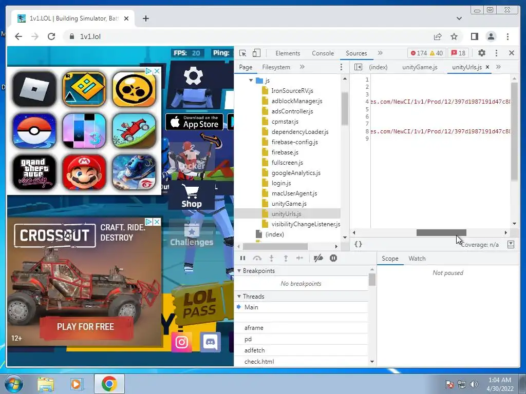
Task: Open the Challenges calendar button
Action: (x=192, y=234)
